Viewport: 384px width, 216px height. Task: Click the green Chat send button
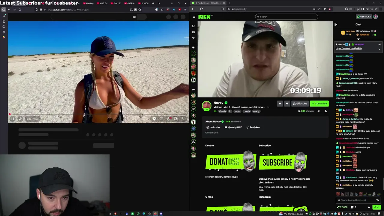coord(376,207)
